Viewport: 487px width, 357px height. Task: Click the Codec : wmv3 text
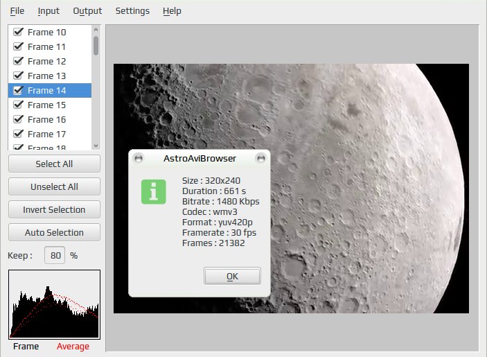[210, 211]
